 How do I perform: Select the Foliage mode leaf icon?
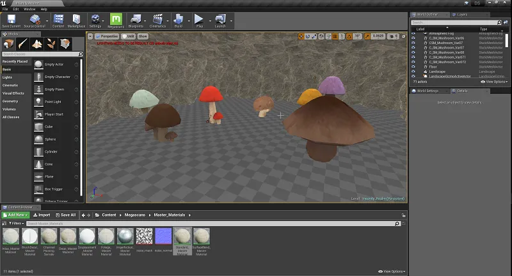click(51, 43)
